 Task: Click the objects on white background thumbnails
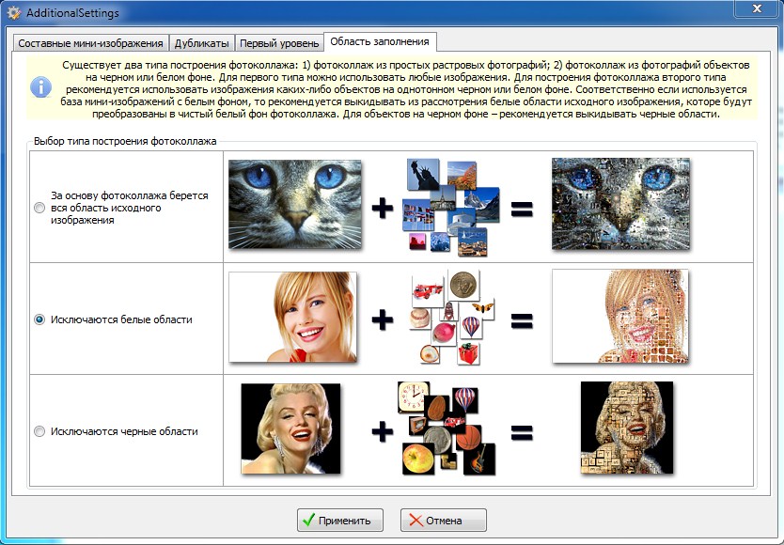[x=451, y=318]
